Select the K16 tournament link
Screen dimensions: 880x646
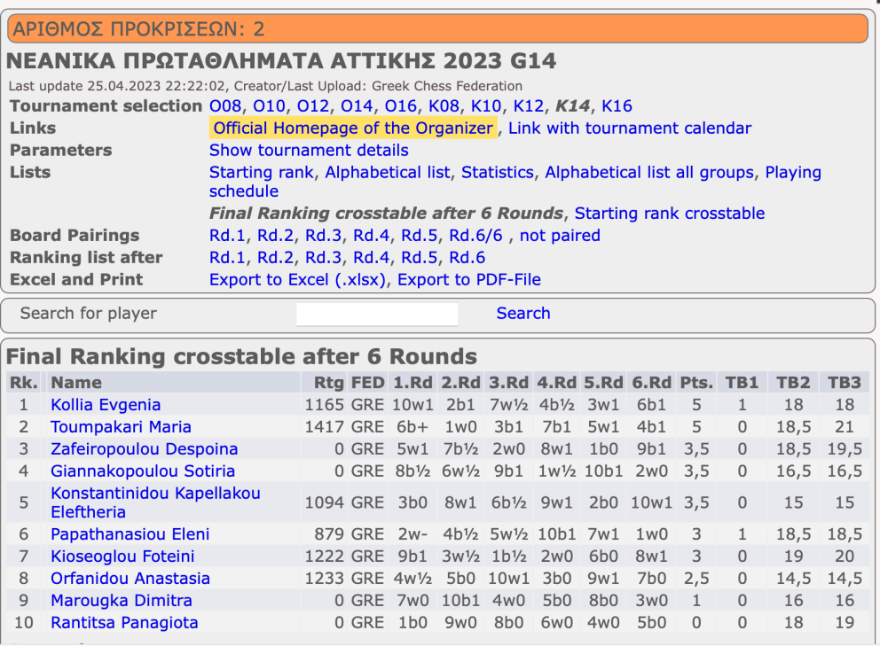click(x=617, y=106)
